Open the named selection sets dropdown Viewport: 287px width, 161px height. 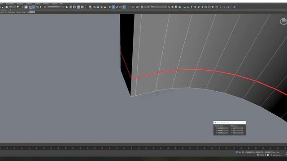(54, 7)
